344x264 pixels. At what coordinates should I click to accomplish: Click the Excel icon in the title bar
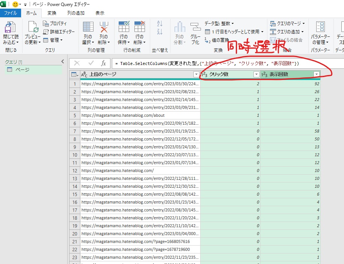pyautogui.click(x=3, y=4)
